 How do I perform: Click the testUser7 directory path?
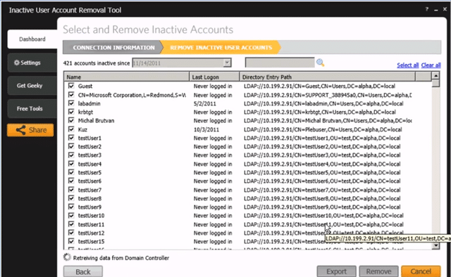[322, 190]
